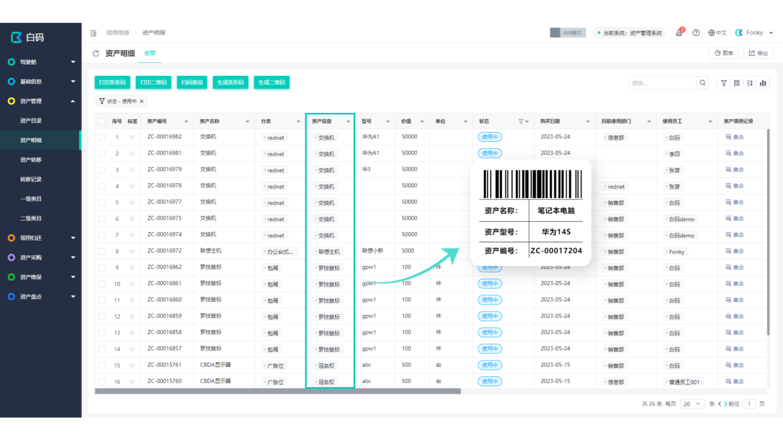The image size is (783, 440).
Task: Check the checkbox for row 3 ZC-00016979
Action: (102, 170)
